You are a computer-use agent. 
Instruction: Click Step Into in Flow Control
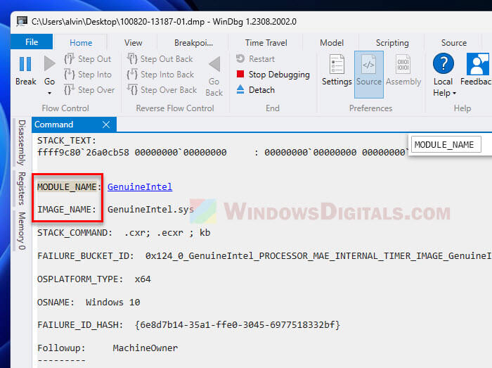[88, 75]
